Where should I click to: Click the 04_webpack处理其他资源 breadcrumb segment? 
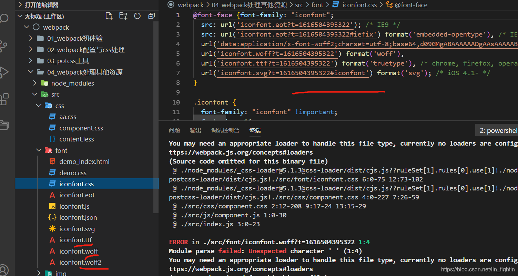click(x=249, y=5)
